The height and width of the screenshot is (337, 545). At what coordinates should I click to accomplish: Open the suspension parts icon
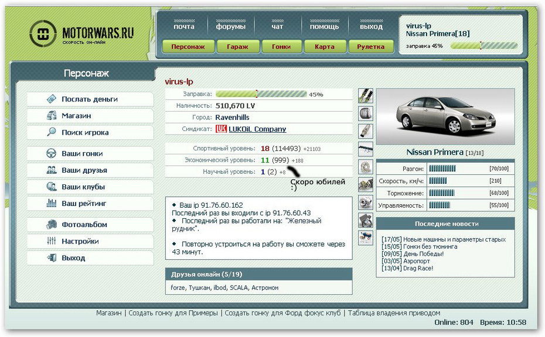point(366,96)
